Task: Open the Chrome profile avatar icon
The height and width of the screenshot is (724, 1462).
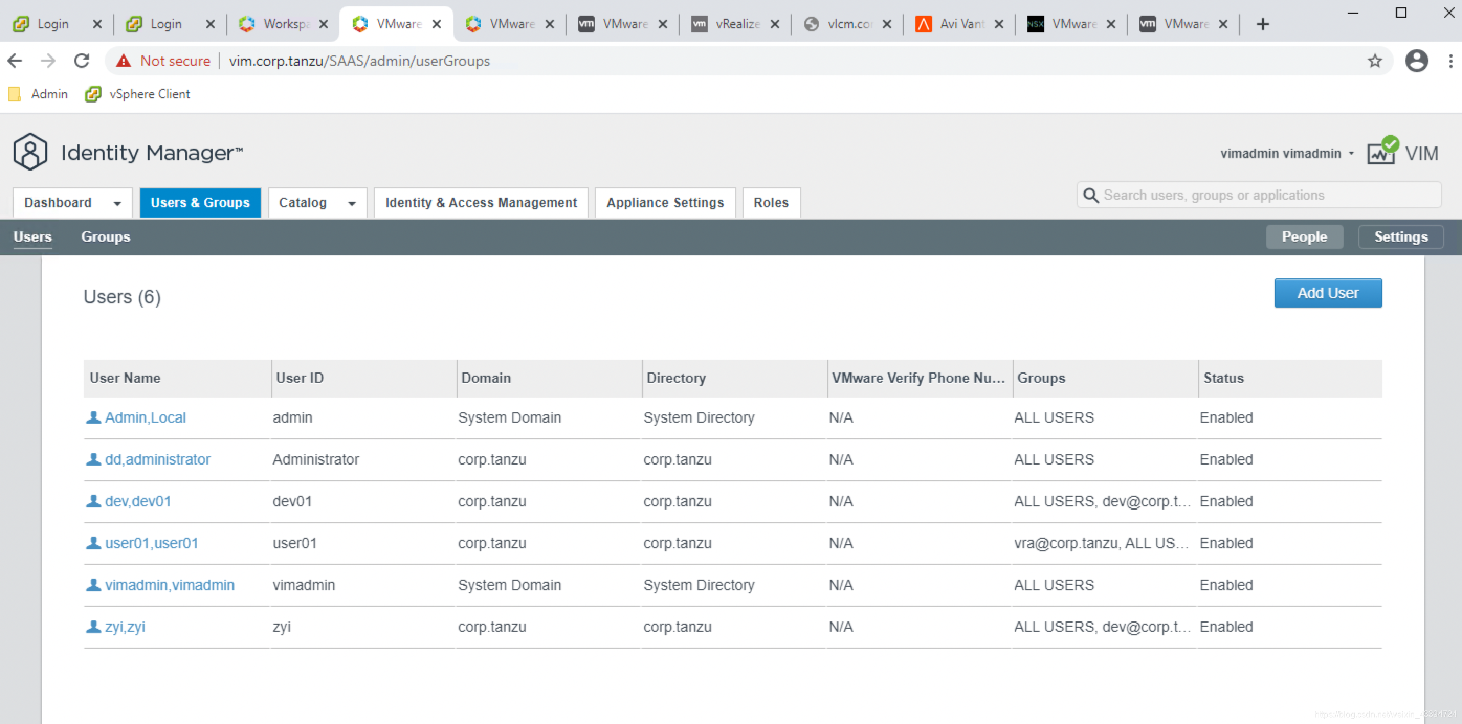Action: tap(1416, 61)
